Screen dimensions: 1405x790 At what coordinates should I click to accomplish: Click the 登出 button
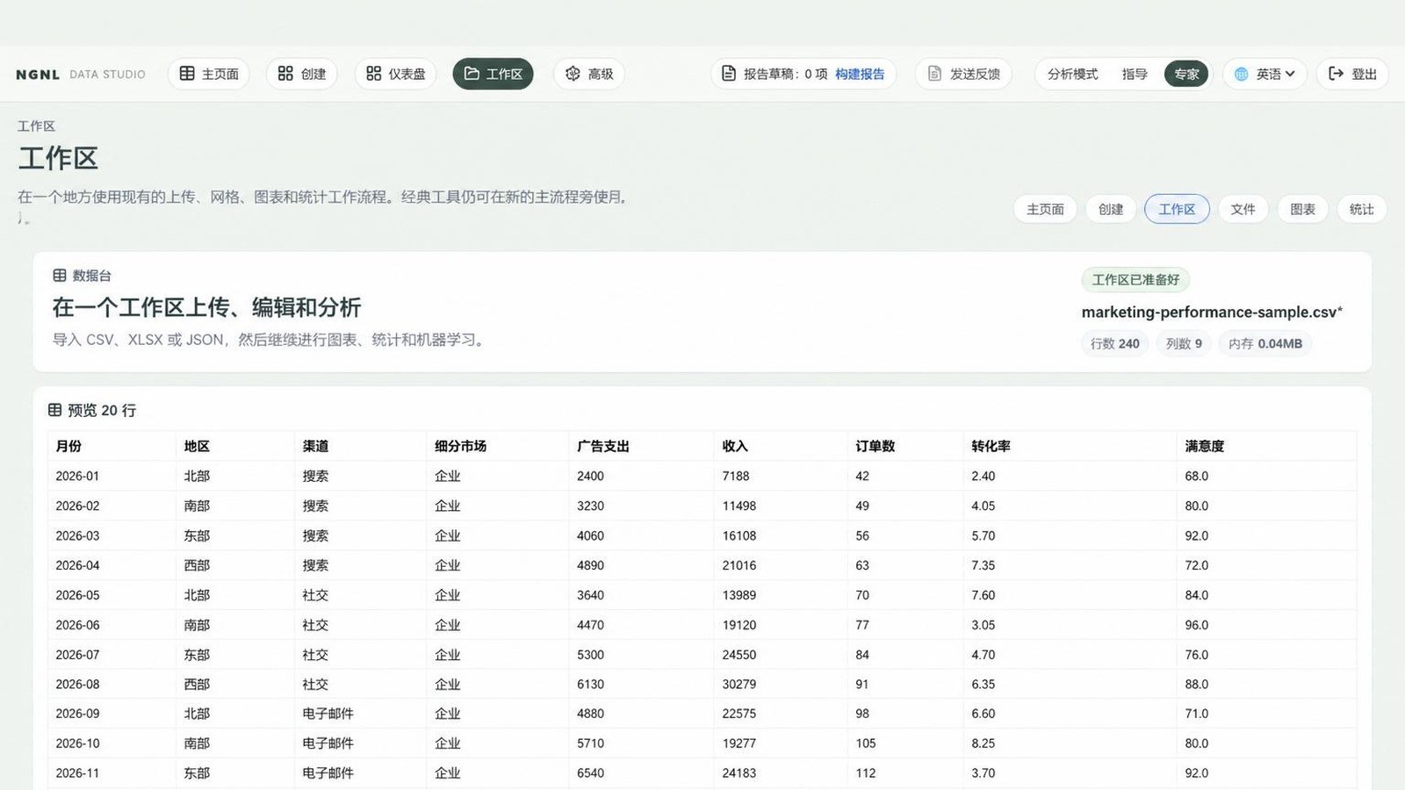[1352, 74]
